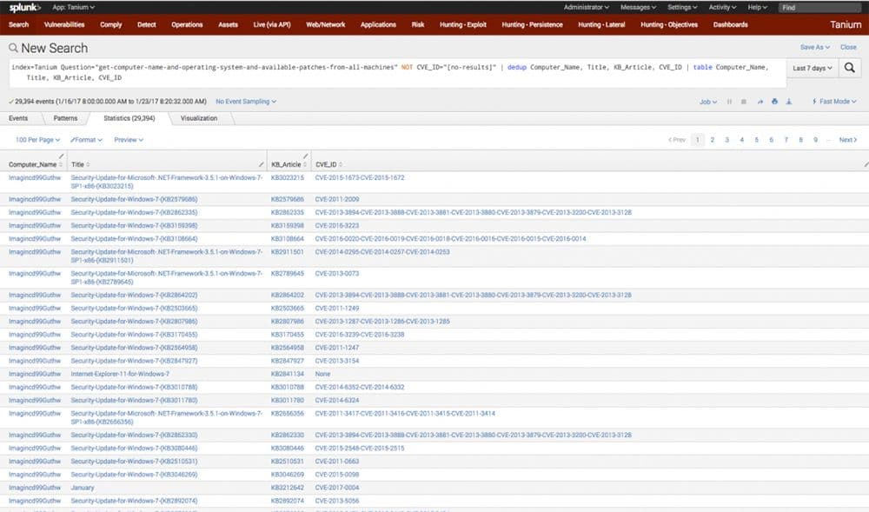Viewport: 869px width, 512px height.
Task: Change 100 Per Page setting
Action: [37, 140]
